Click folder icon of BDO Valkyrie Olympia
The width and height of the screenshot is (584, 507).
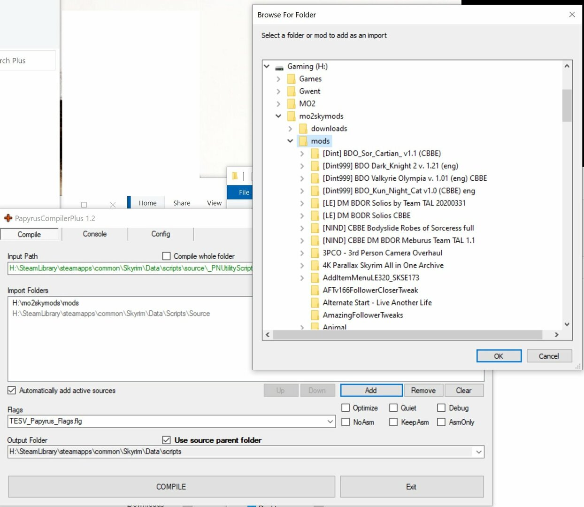(x=315, y=178)
